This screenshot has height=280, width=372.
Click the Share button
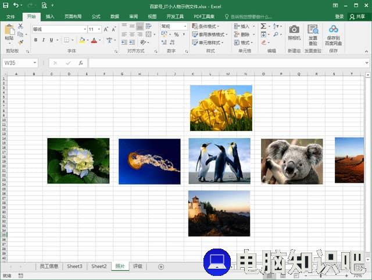point(357,16)
